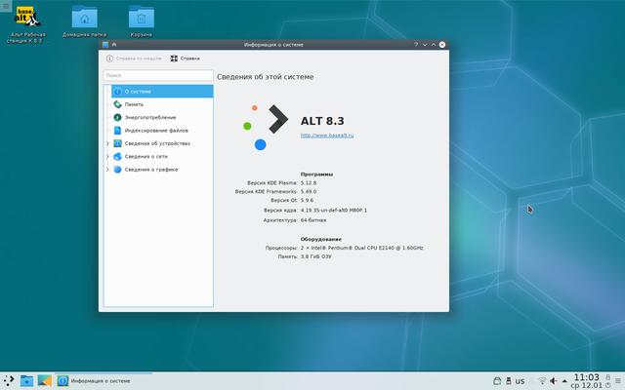Click the volume speaker tray icon

[x=554, y=381]
